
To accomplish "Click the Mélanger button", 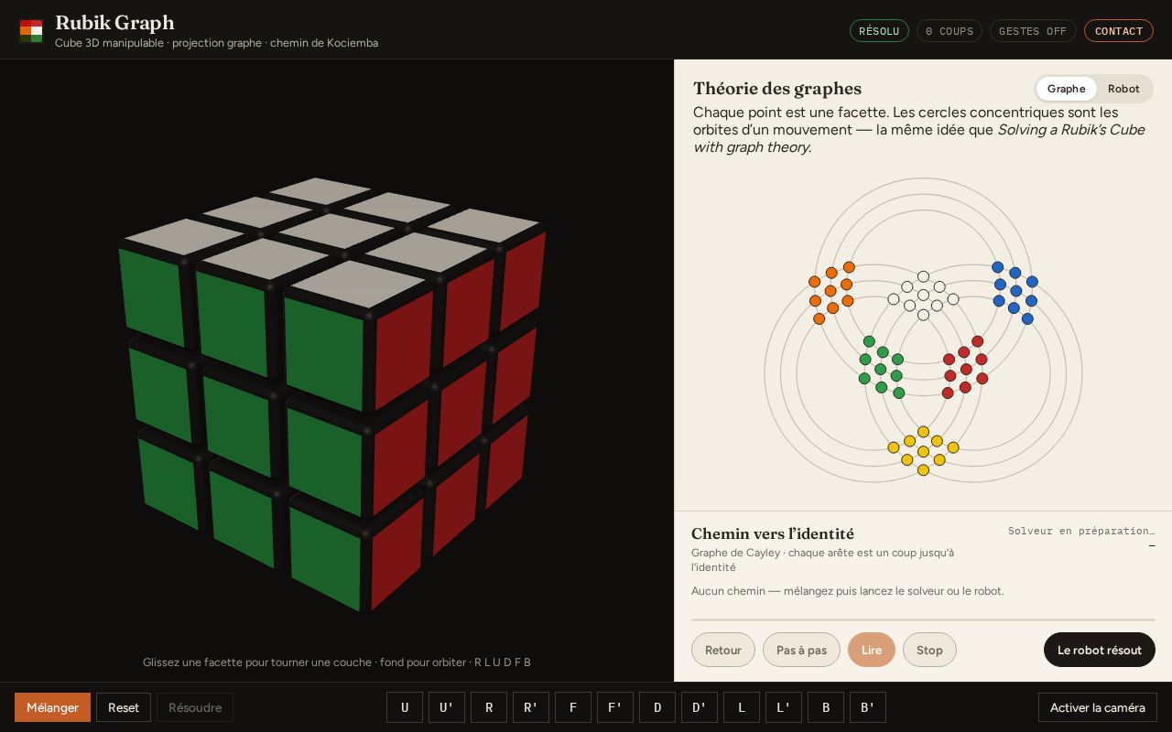I will click(x=52, y=707).
